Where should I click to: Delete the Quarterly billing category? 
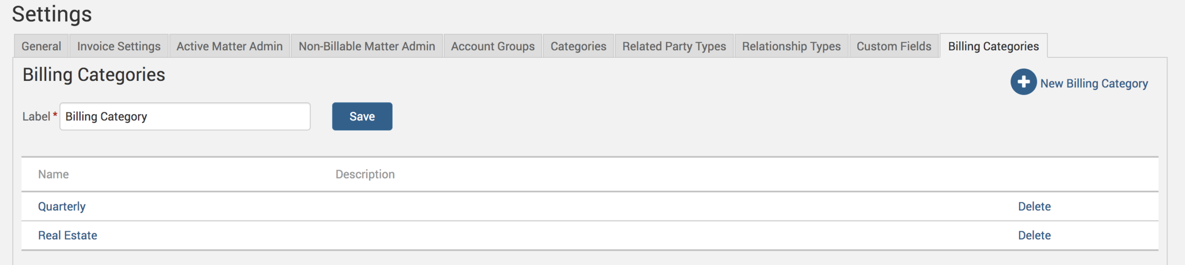point(1034,206)
